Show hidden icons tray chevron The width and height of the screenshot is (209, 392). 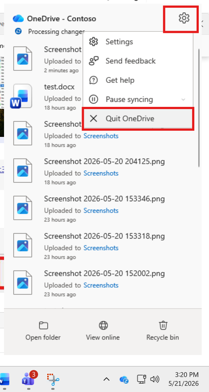click(107, 380)
